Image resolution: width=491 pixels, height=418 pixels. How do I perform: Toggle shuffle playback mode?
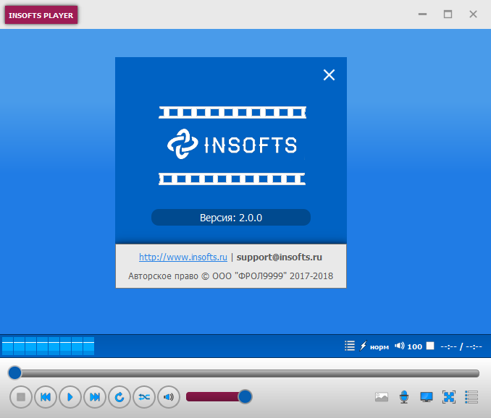tap(144, 397)
